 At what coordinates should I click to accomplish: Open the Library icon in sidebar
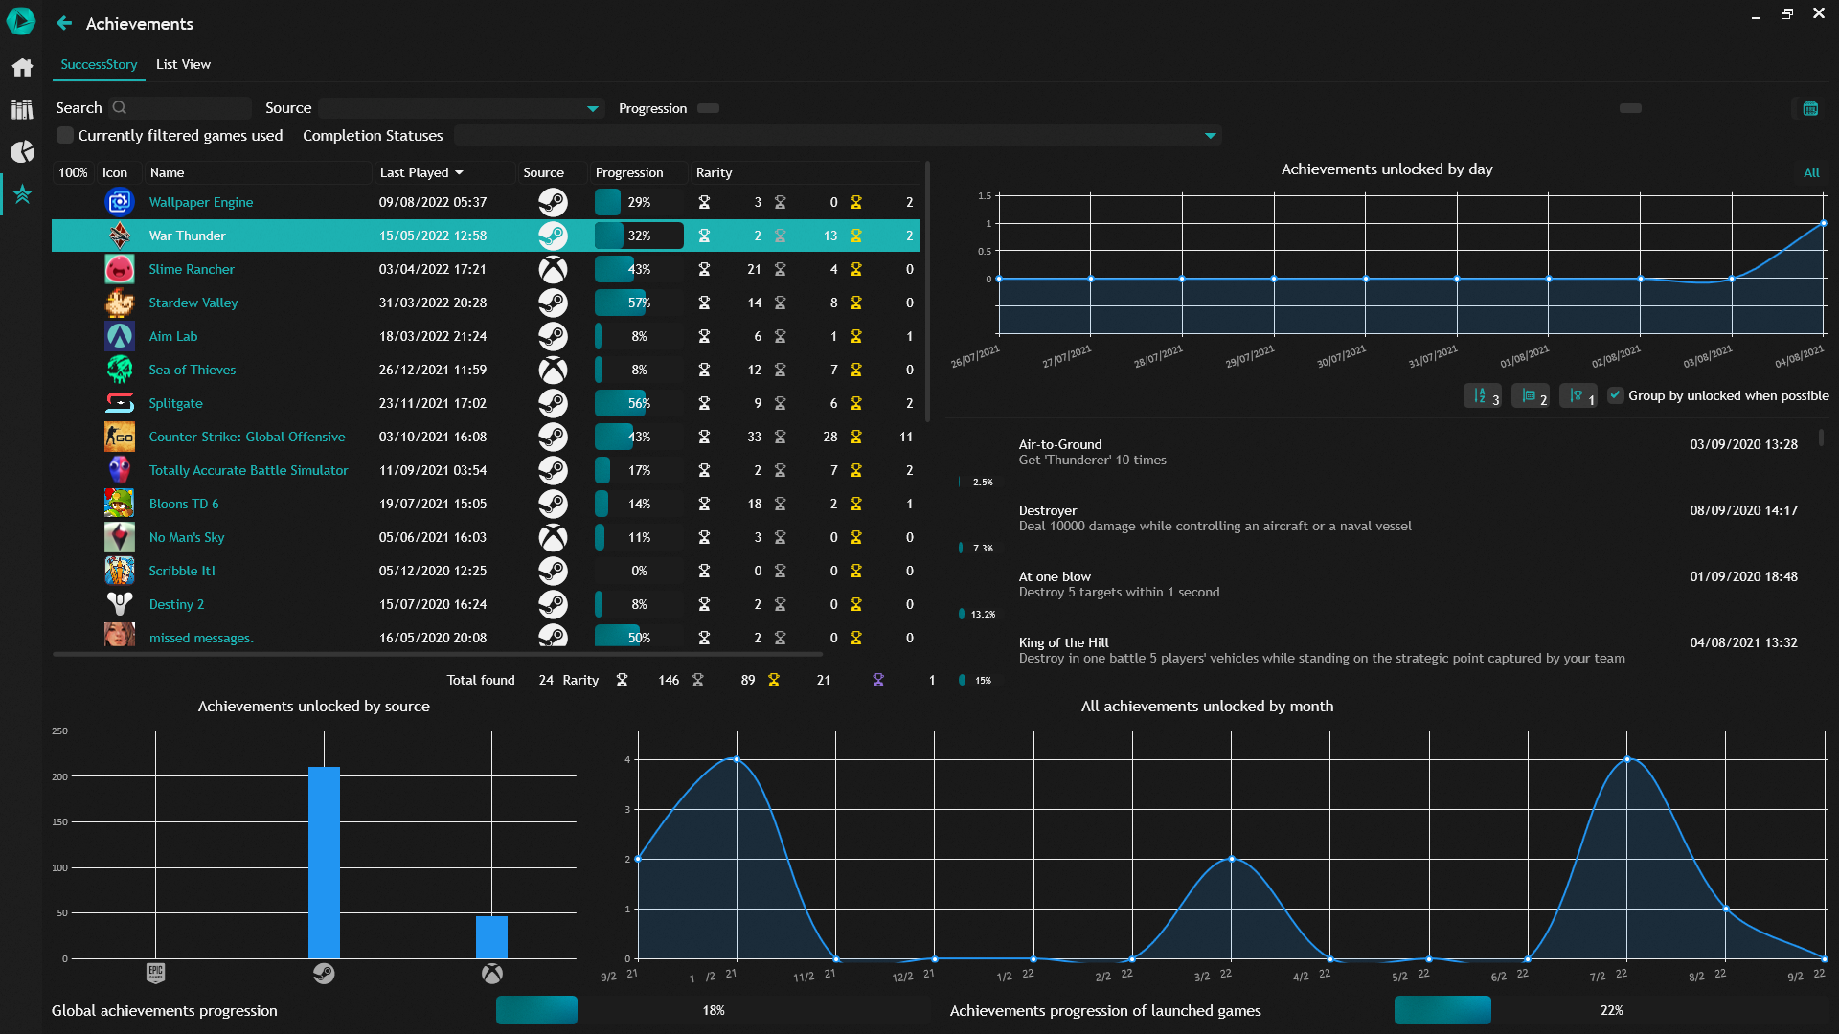[x=22, y=109]
